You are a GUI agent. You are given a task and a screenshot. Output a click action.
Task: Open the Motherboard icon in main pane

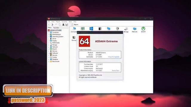pos(83,29)
